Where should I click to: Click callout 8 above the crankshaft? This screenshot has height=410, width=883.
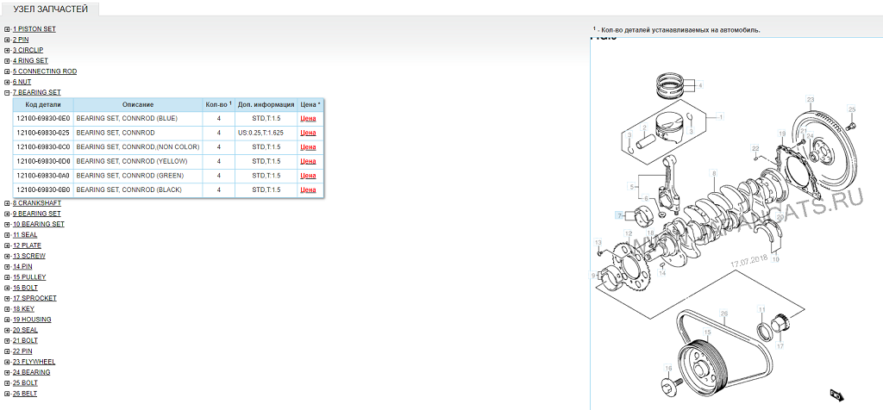coord(714,174)
